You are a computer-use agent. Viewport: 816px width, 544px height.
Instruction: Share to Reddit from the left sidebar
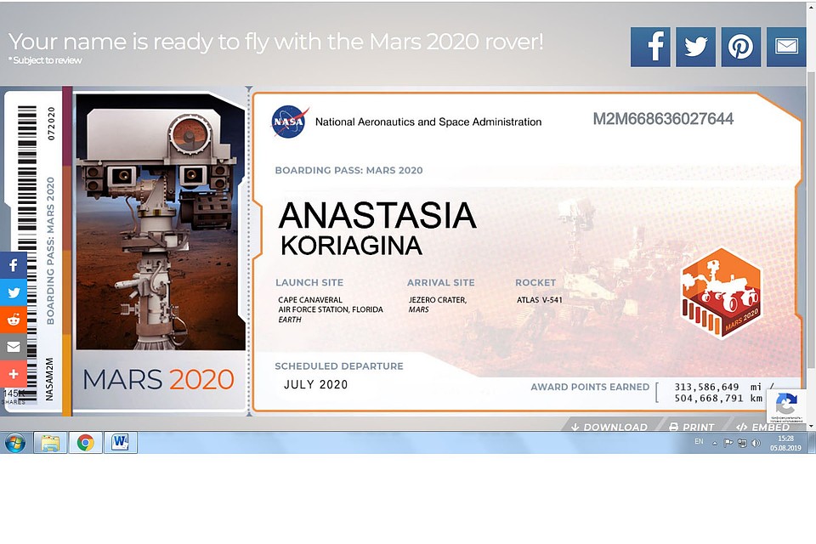(14, 320)
